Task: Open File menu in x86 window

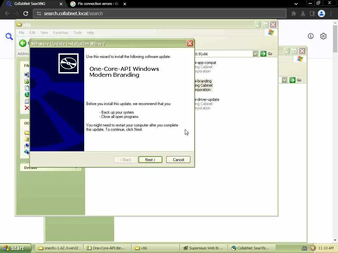Action: click(21, 33)
